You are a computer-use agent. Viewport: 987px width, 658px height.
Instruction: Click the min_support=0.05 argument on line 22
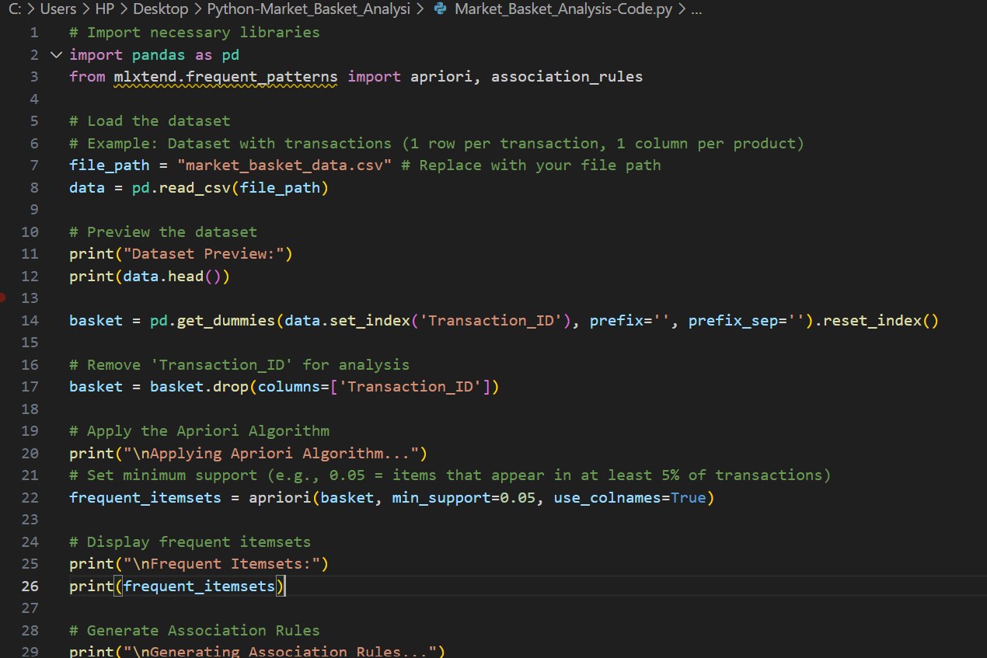click(464, 497)
